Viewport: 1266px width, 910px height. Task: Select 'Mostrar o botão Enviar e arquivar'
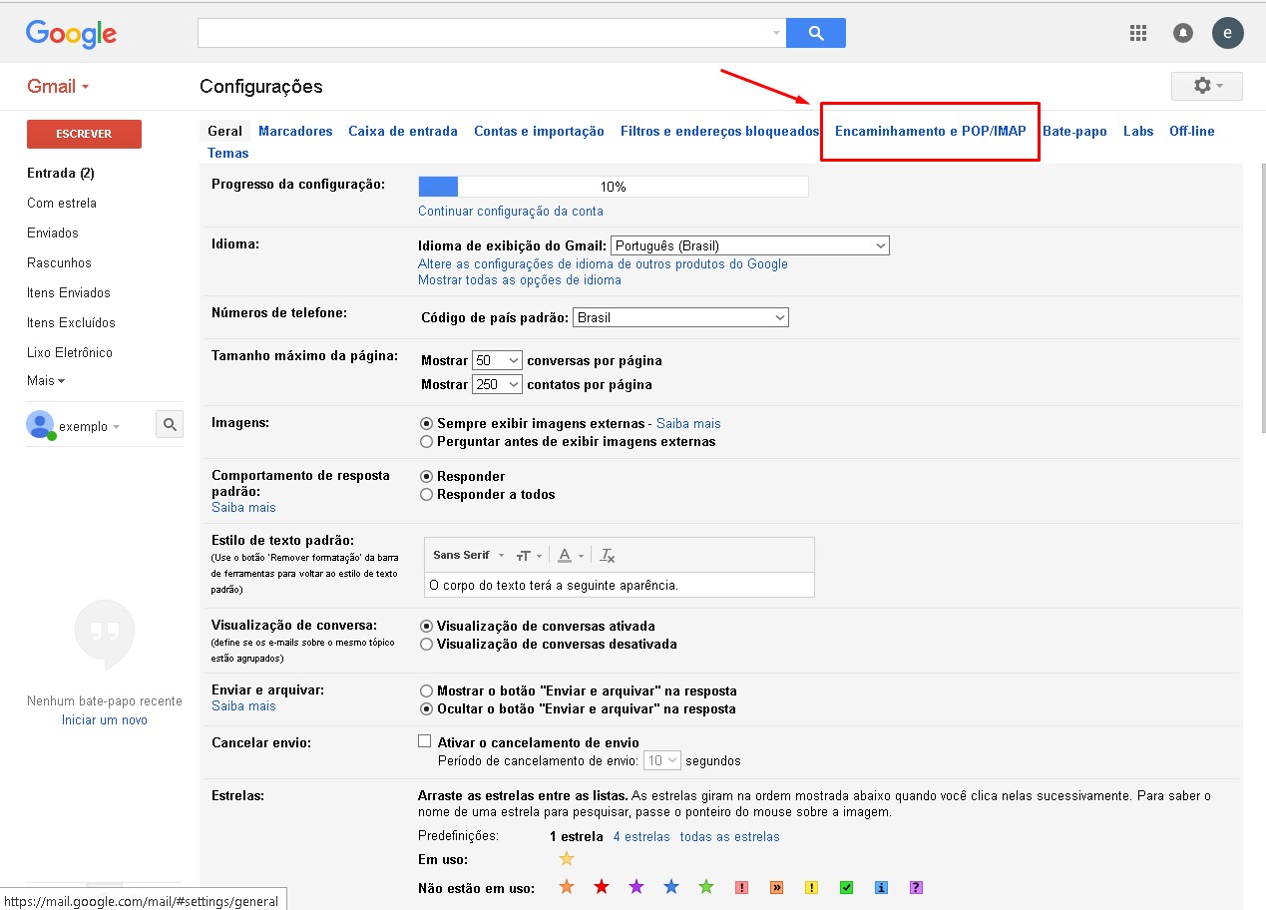(x=427, y=690)
